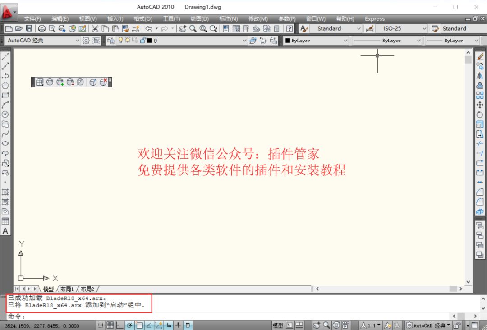Toggle toolbar lock icon in status bar

457,325
